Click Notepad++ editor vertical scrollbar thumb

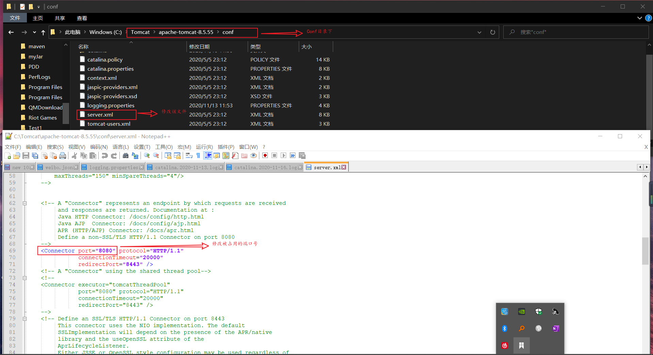pyautogui.click(x=645, y=251)
